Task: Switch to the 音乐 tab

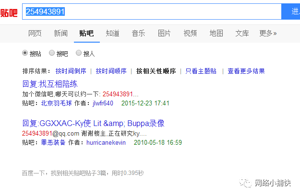Action: (x=138, y=33)
